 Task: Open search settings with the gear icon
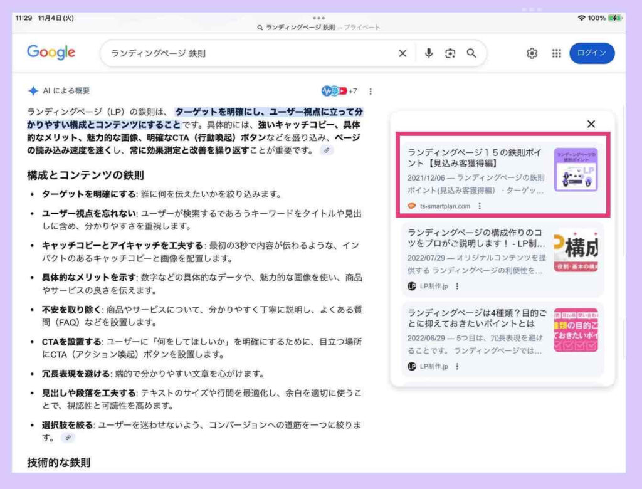tap(530, 53)
